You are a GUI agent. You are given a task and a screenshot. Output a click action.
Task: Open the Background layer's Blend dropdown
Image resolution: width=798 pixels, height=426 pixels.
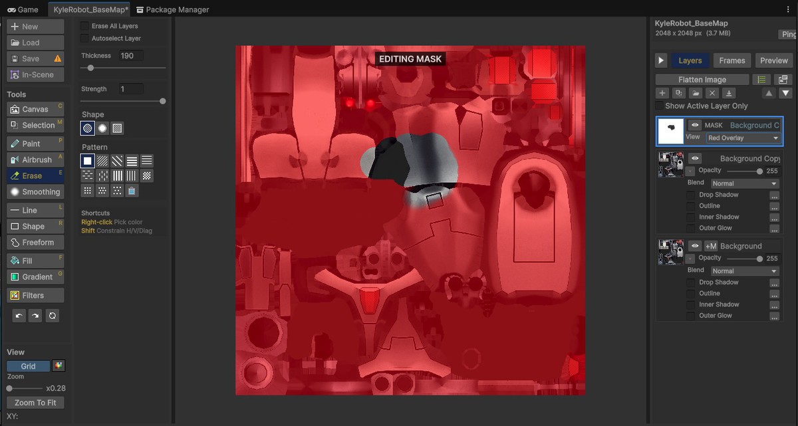pyautogui.click(x=743, y=270)
